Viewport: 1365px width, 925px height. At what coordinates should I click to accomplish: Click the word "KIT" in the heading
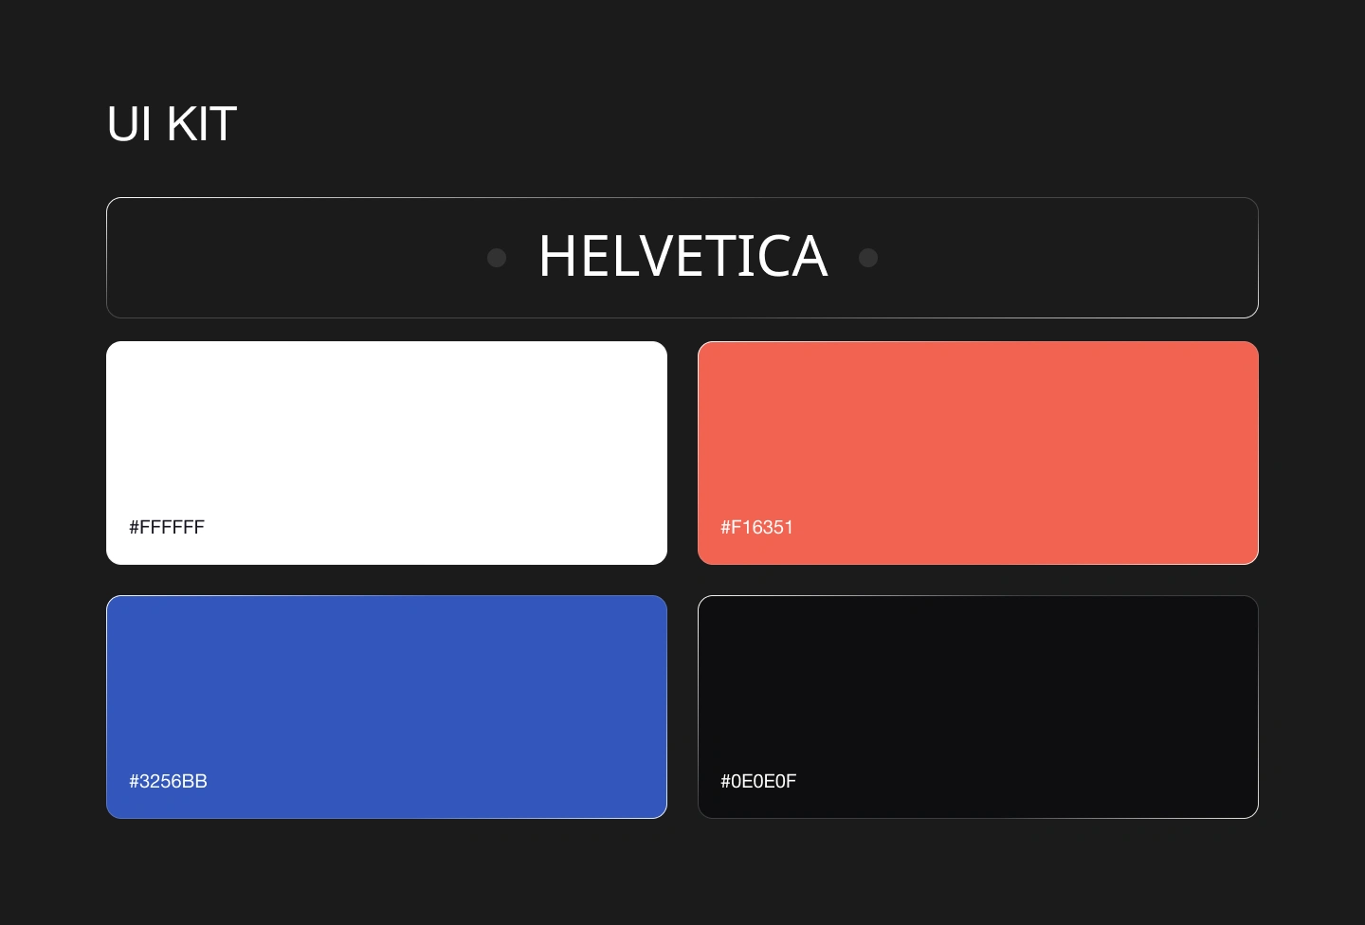tap(202, 124)
